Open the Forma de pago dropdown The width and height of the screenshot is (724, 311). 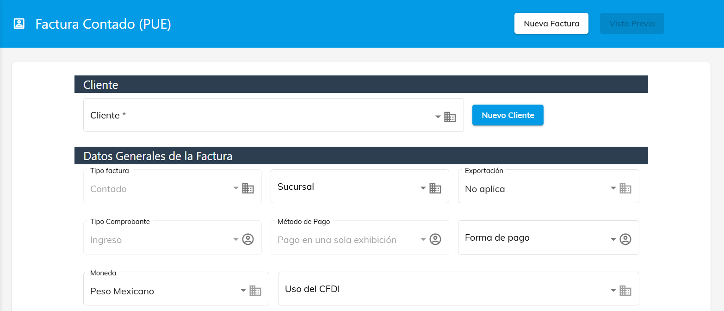(x=613, y=239)
